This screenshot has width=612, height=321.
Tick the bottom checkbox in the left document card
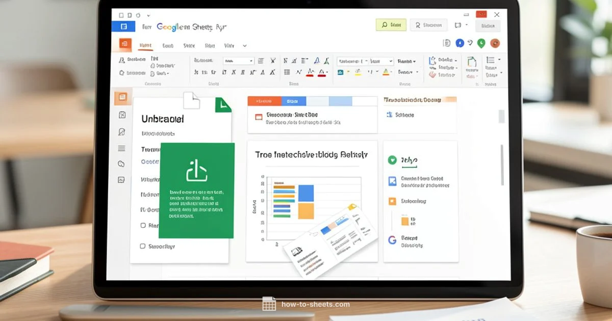pyautogui.click(x=143, y=246)
